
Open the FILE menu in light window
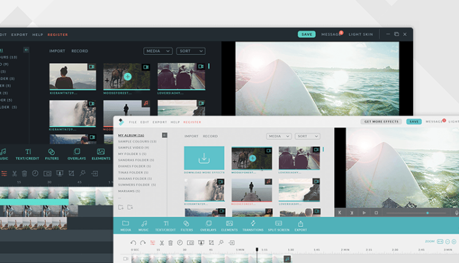click(133, 122)
